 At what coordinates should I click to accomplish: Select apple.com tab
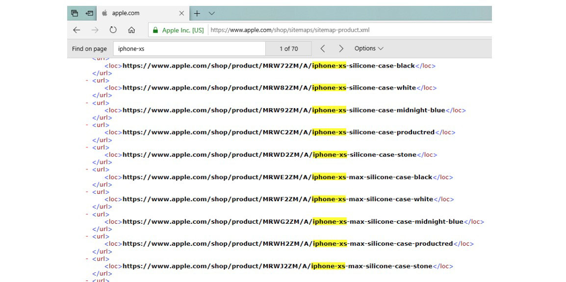coord(144,13)
